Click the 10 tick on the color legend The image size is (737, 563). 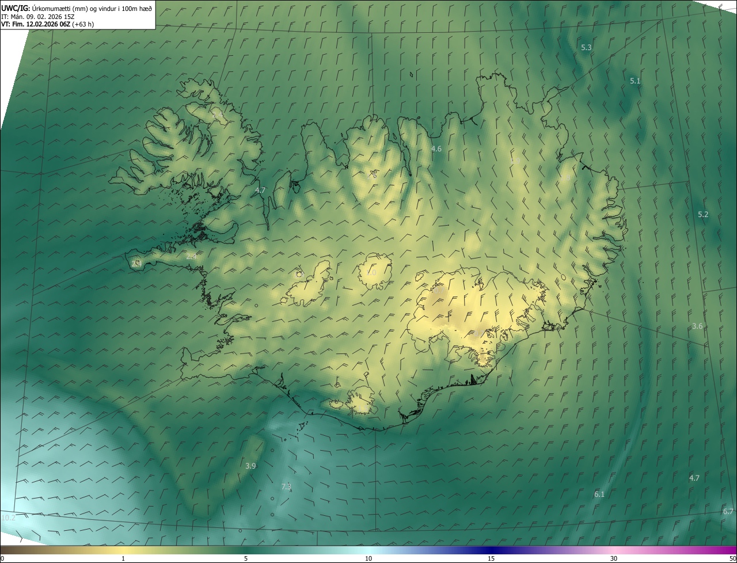[368, 558]
